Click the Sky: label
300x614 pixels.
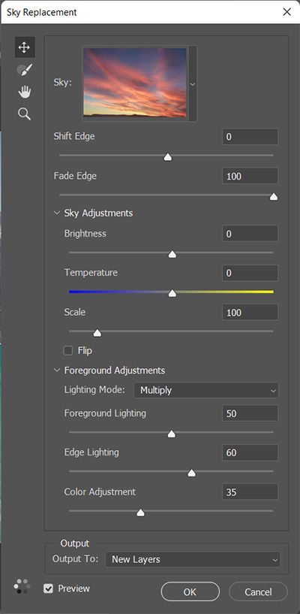62,83
